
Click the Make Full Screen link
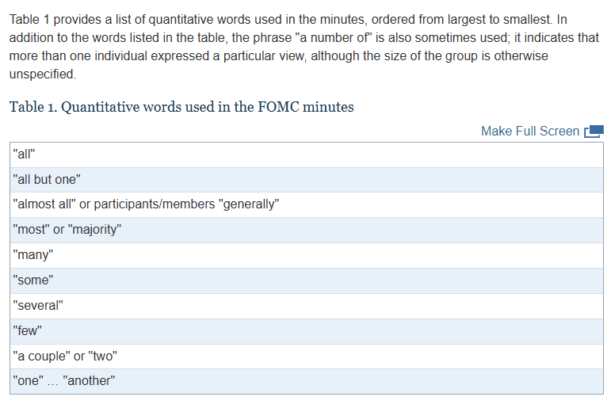(x=529, y=131)
